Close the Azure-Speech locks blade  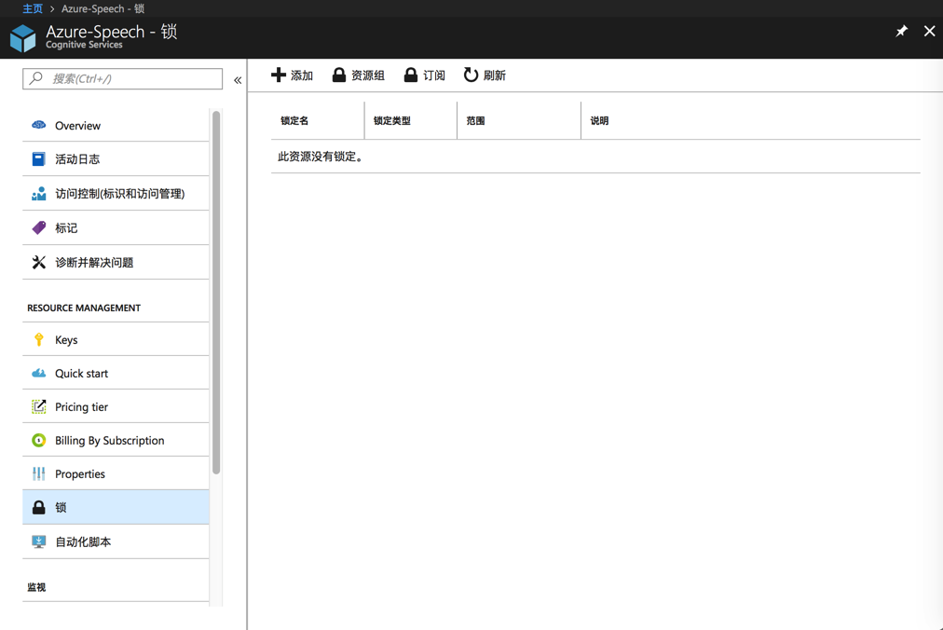tap(930, 31)
